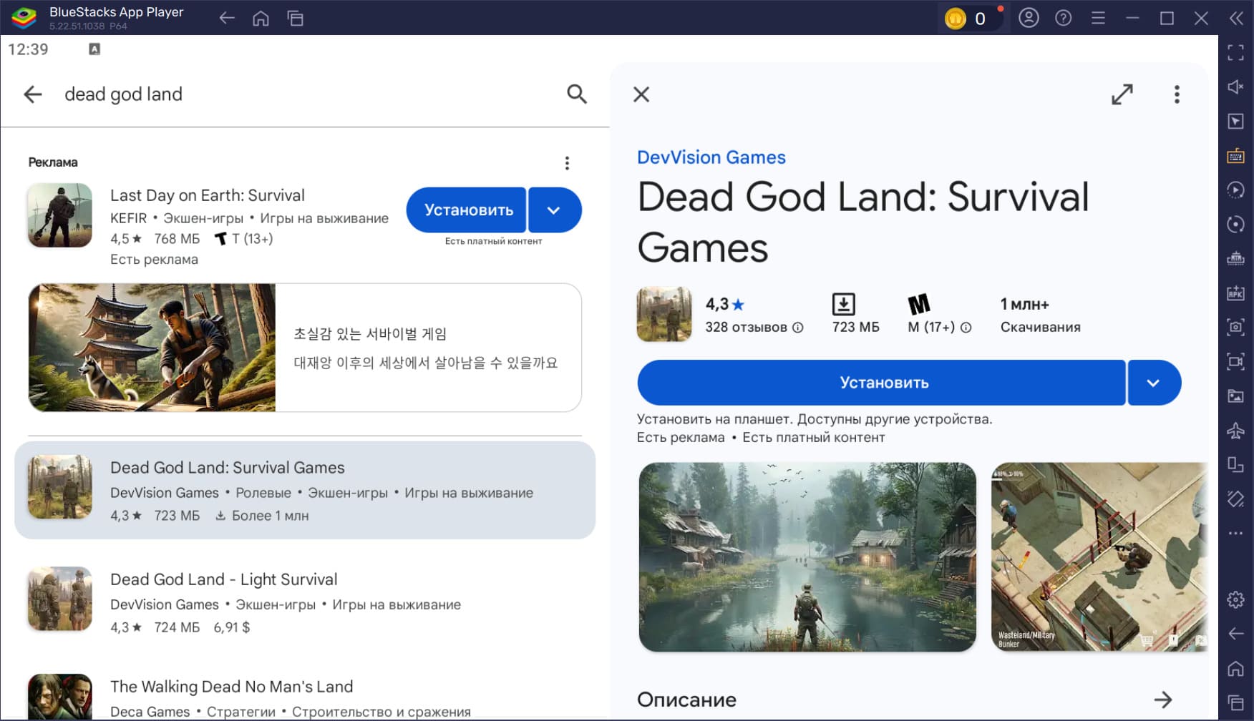Screen dimensions: 1254x721
Task: Open the memory trim RAM icon
Action: (1235, 258)
